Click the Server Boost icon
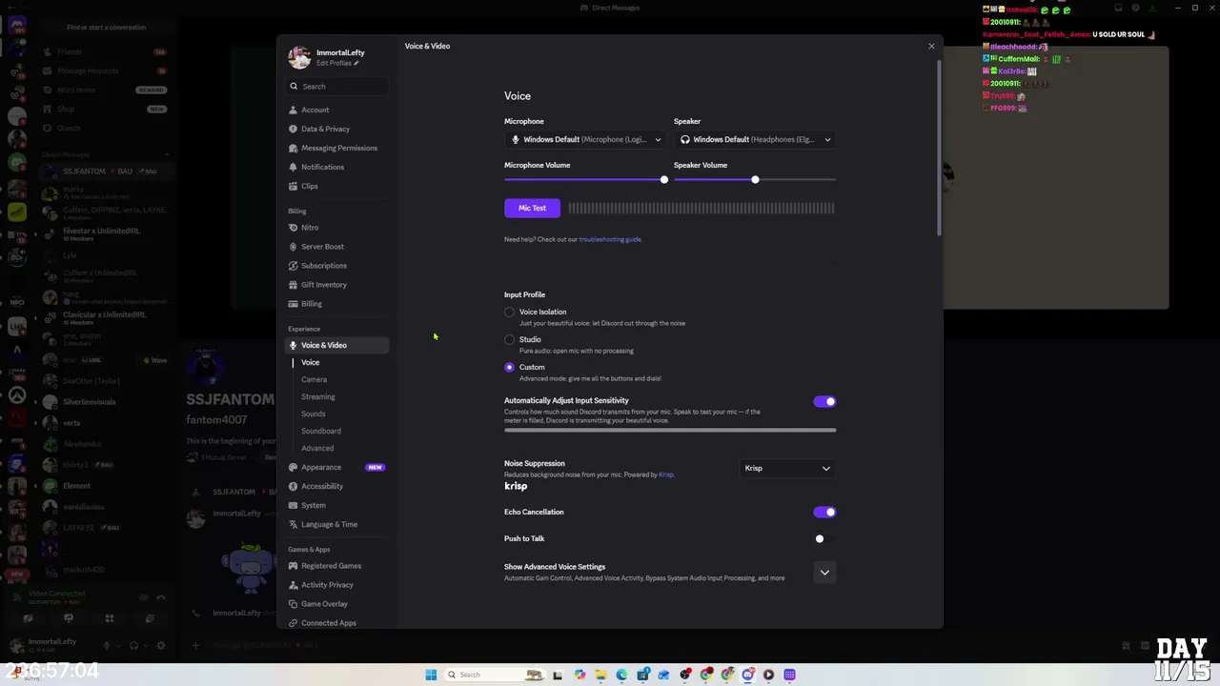The height and width of the screenshot is (686, 1220). (x=294, y=247)
